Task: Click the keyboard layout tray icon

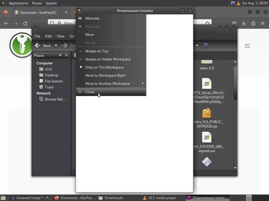Action: (233, 3)
